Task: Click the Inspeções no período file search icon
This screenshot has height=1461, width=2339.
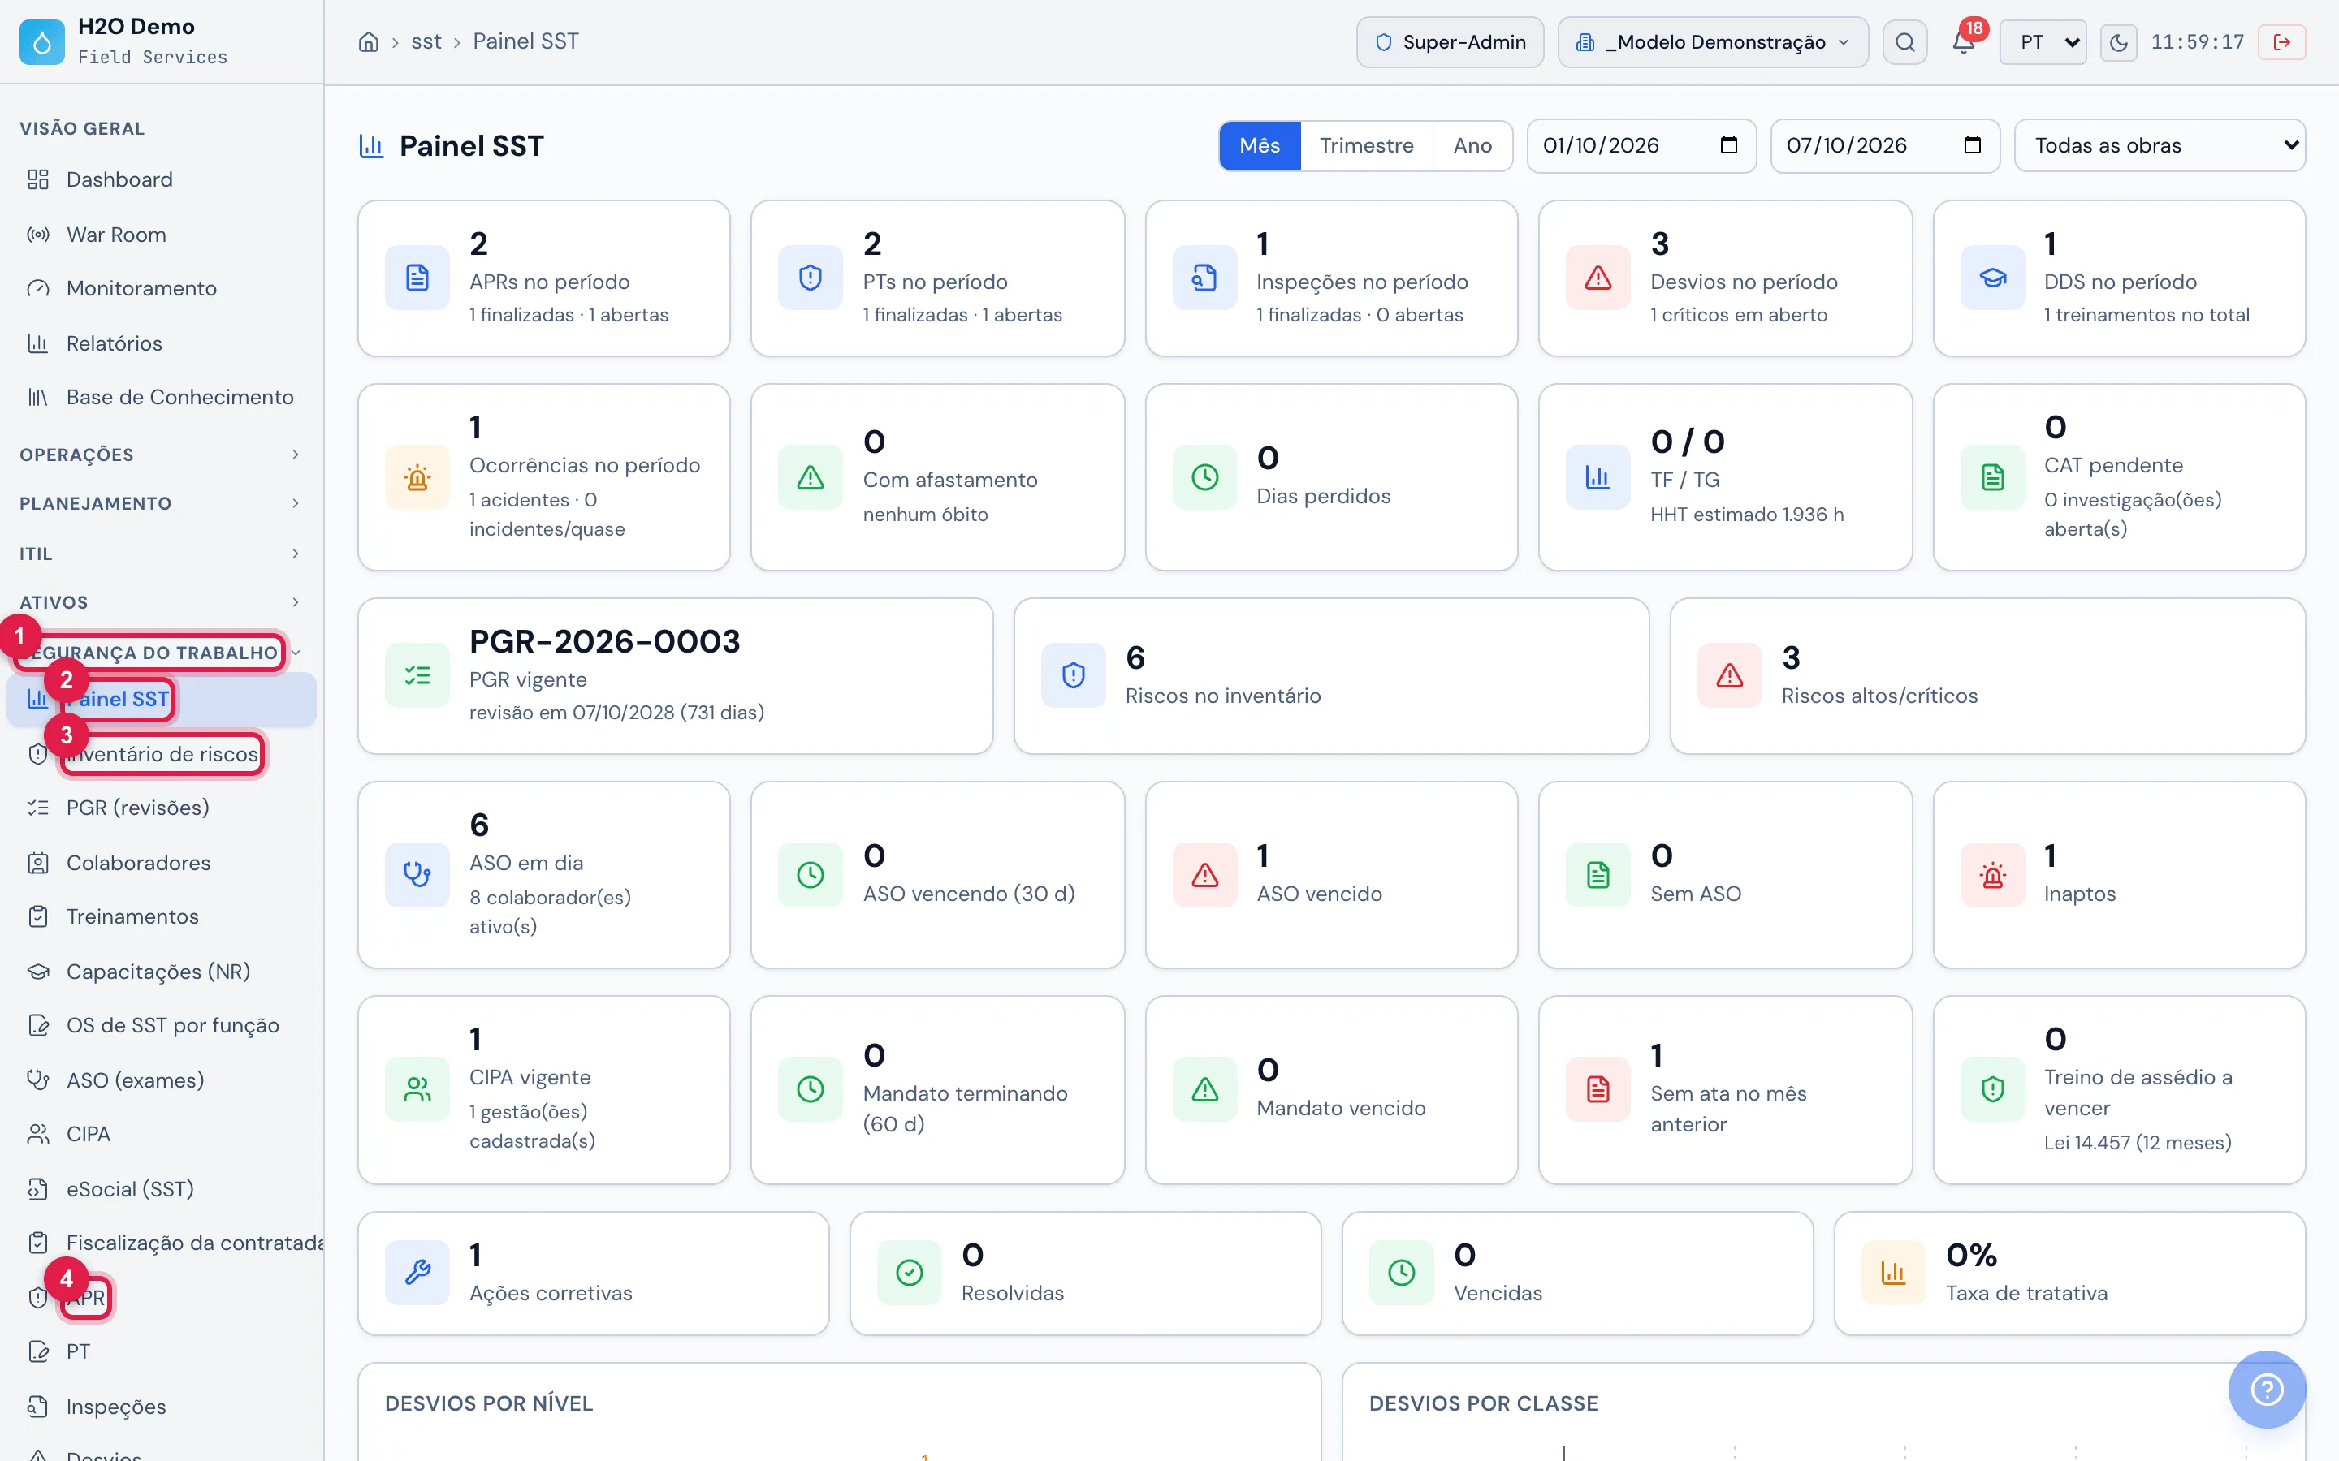Action: [1204, 278]
